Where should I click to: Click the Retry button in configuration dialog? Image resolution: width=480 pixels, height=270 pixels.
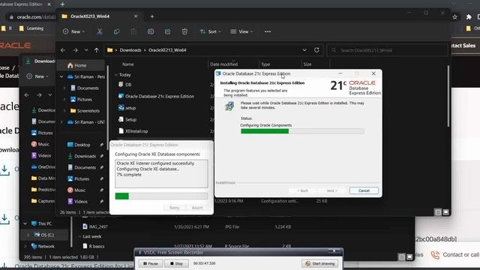pyautogui.click(x=174, y=208)
